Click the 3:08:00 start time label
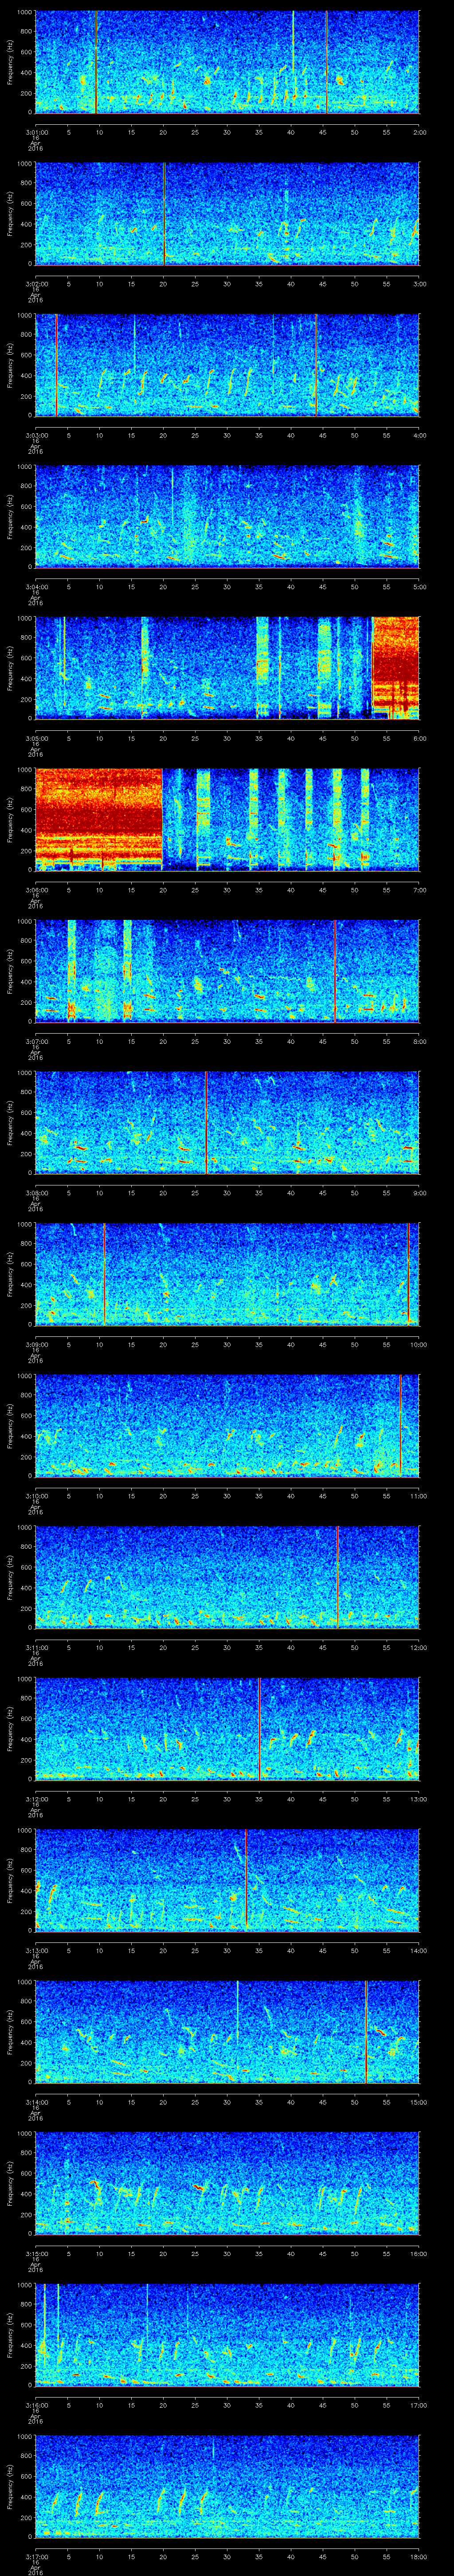The image size is (454, 2576). click(36, 1193)
